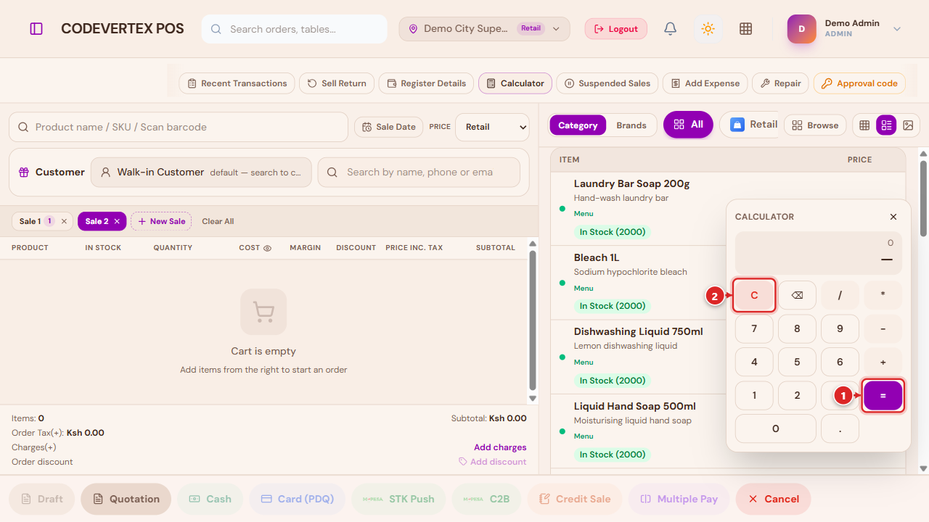
Task: Close the calculator popup
Action: pos(893,217)
